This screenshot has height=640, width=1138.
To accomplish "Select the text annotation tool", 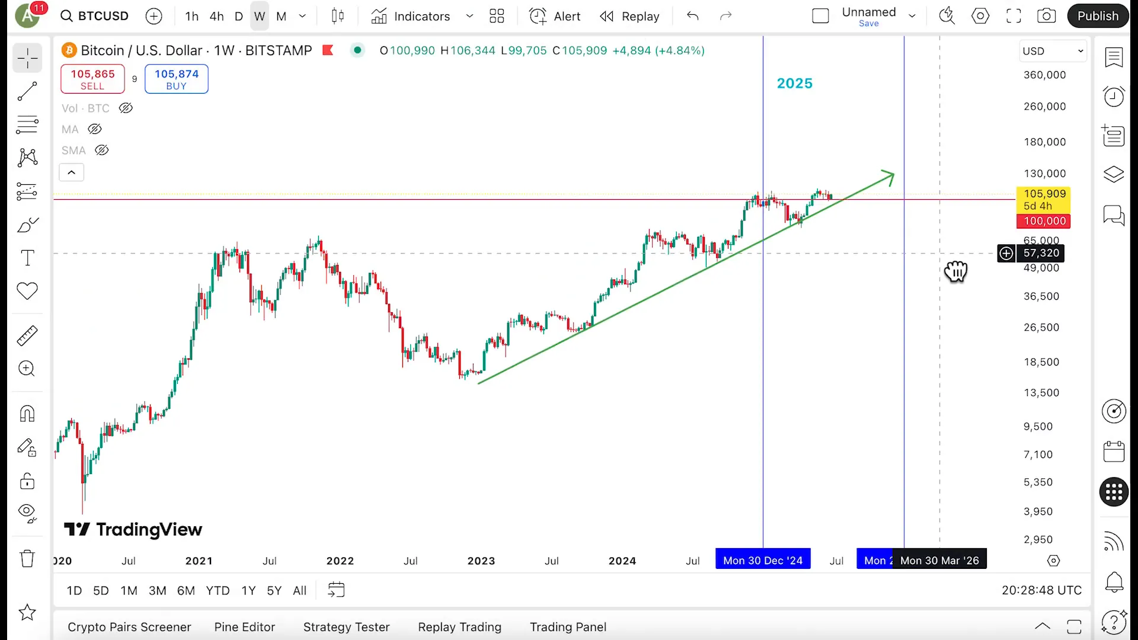I will (x=27, y=258).
